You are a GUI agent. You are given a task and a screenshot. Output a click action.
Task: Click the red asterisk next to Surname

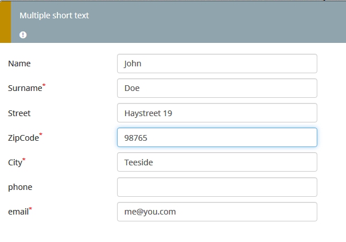[x=44, y=86]
